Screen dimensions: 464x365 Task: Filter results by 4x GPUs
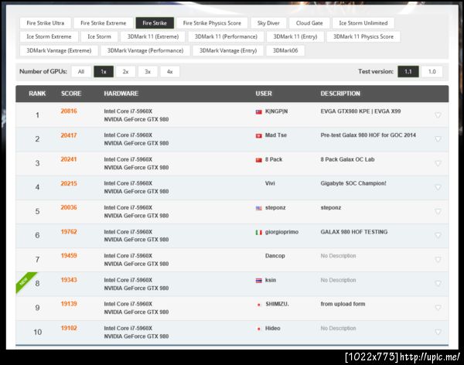(x=170, y=71)
